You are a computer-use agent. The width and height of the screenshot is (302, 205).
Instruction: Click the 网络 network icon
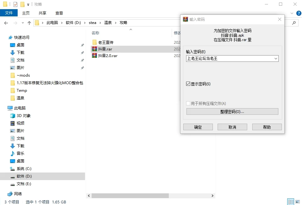10,194
